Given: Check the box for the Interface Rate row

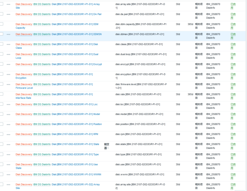Looking at the screenshot, I should tap(2, 94).
